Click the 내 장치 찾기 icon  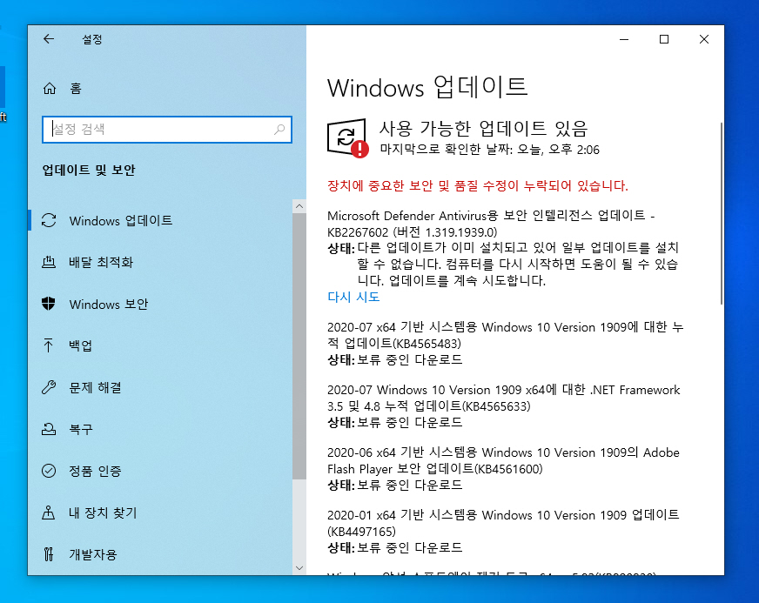49,513
